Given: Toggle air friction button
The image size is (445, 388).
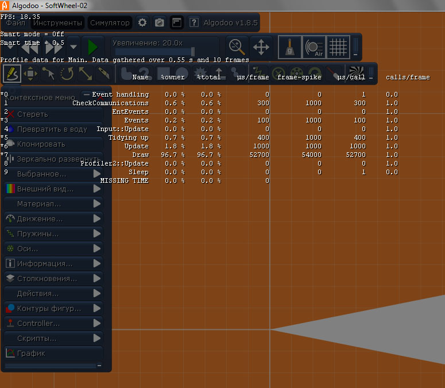Looking at the screenshot, I should (314, 47).
